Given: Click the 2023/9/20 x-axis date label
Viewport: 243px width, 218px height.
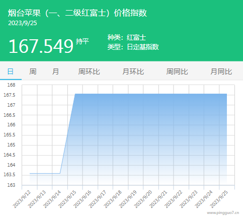Looking at the screenshot, I should (143, 199).
